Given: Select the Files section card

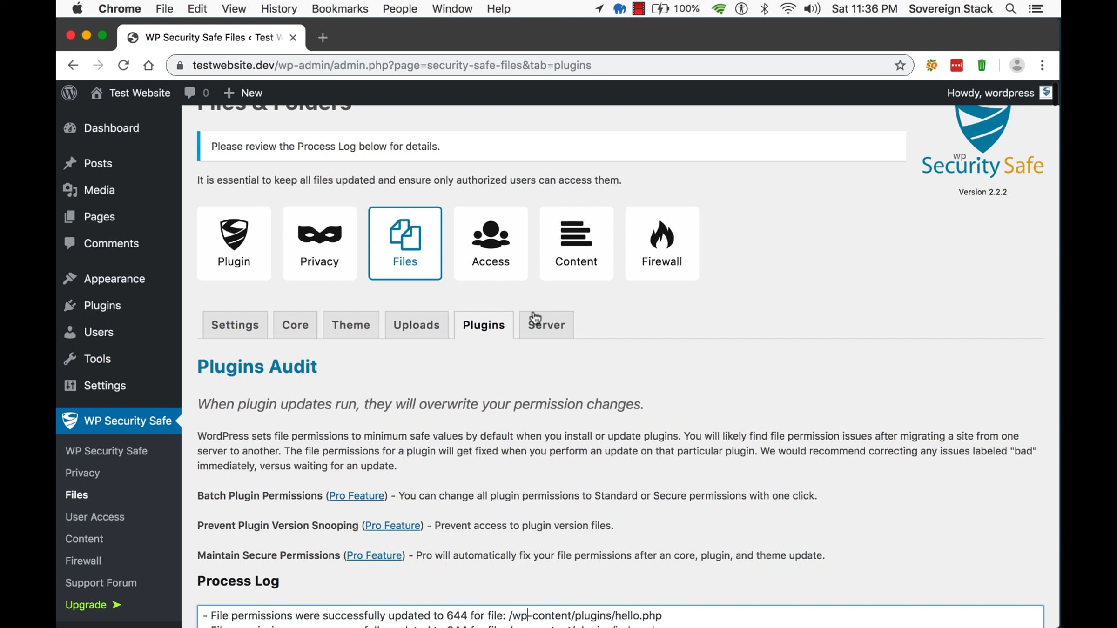Looking at the screenshot, I should point(405,243).
